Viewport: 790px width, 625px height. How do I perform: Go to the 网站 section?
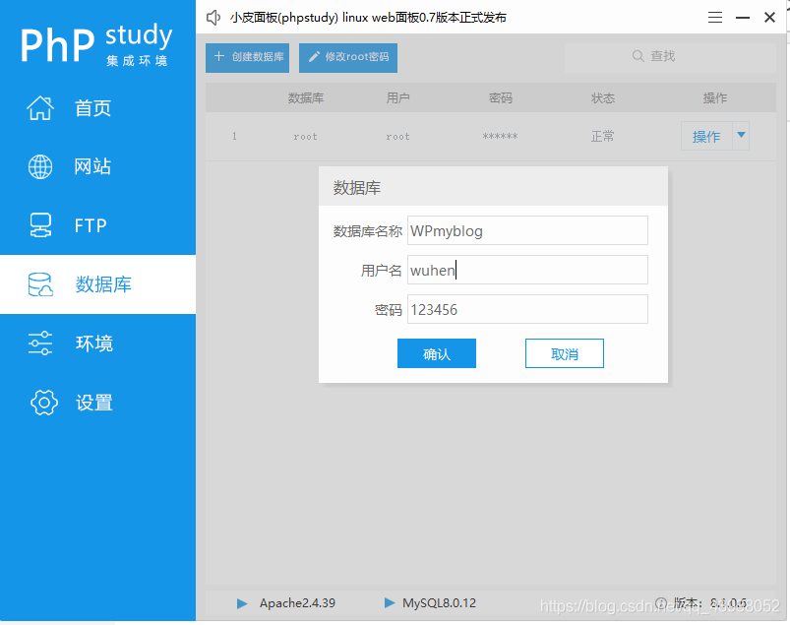[x=97, y=167]
